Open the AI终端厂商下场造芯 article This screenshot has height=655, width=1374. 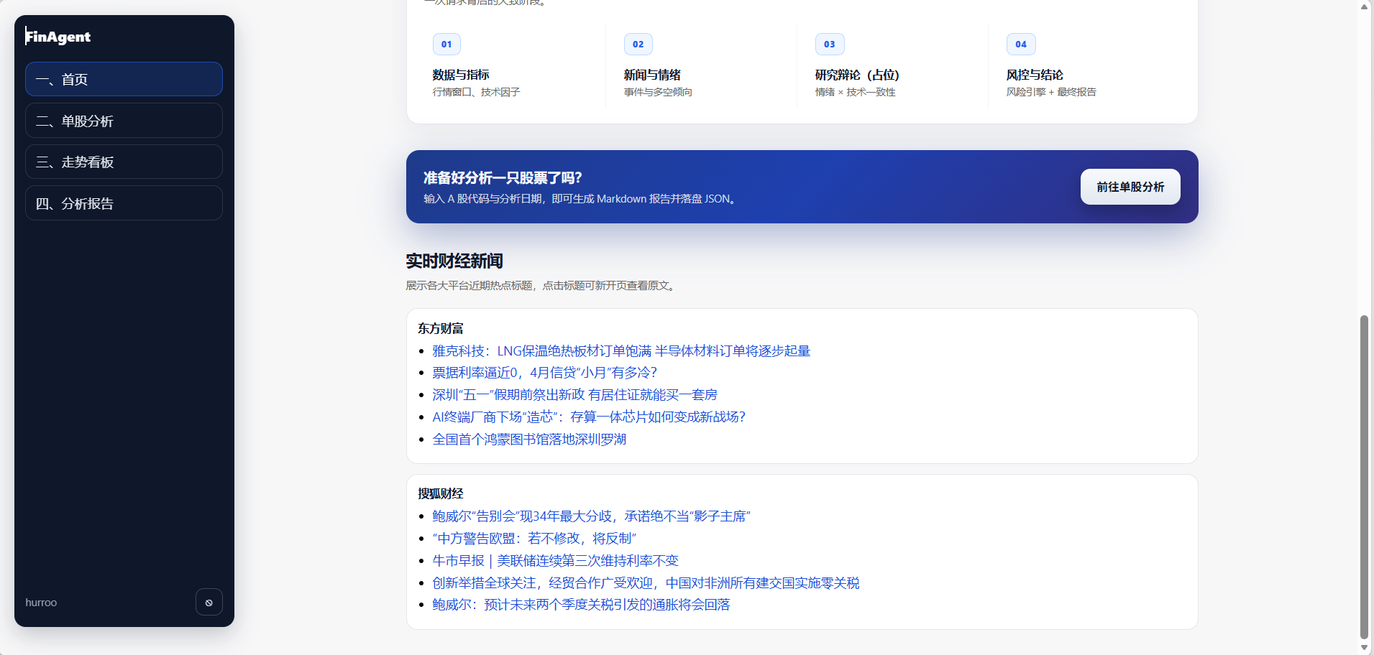589,417
